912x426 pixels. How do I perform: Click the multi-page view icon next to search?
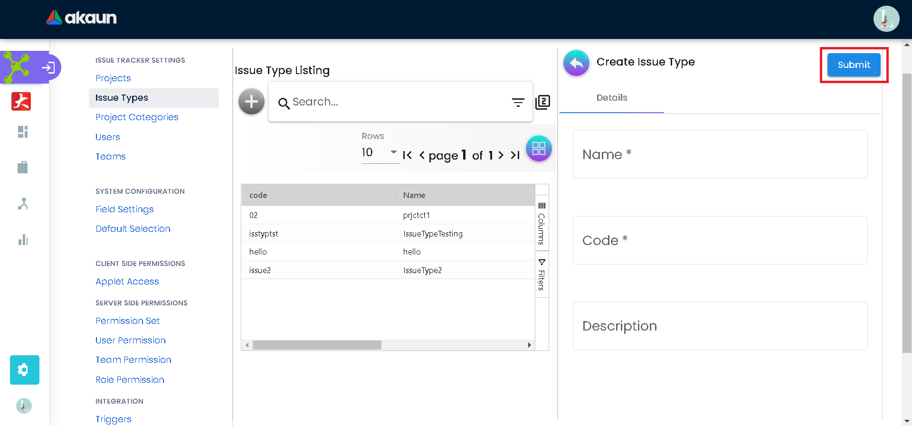pyautogui.click(x=542, y=102)
